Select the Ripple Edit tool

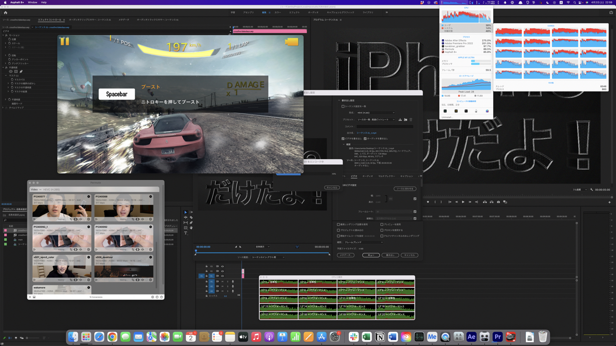click(185, 217)
